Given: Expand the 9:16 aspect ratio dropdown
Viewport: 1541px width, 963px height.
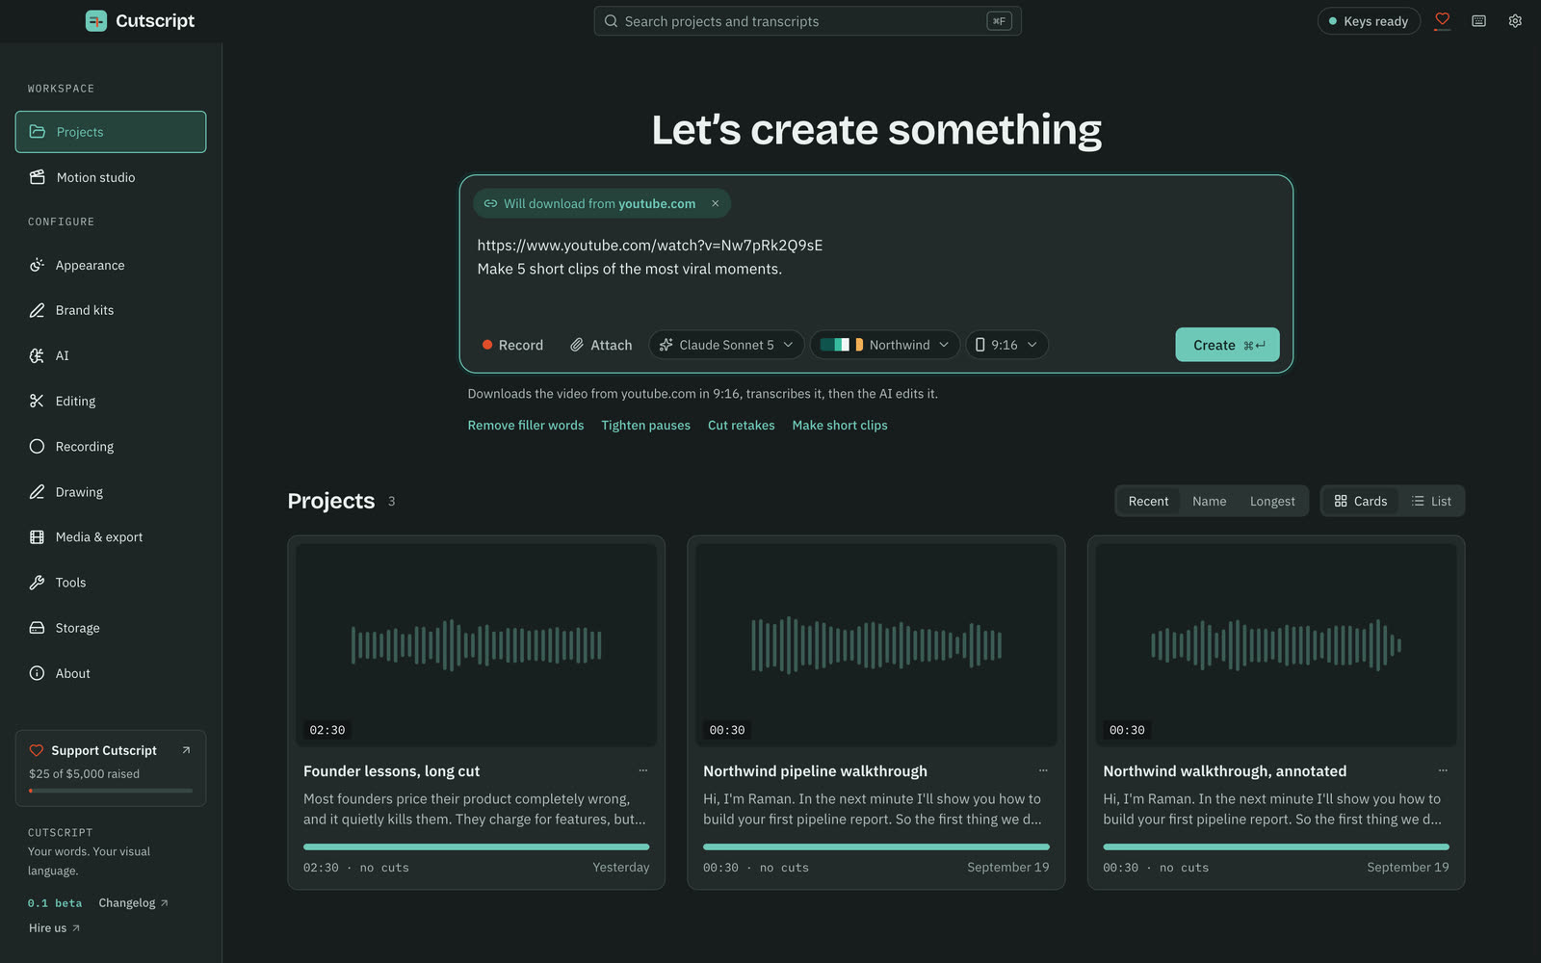Looking at the screenshot, I should 1006,345.
